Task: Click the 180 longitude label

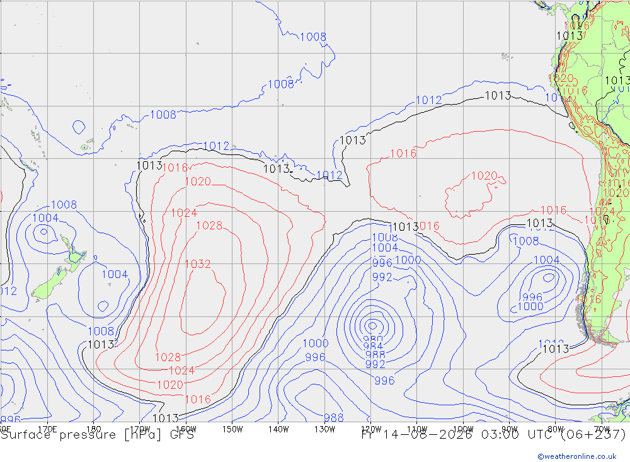Action: tap(94, 429)
